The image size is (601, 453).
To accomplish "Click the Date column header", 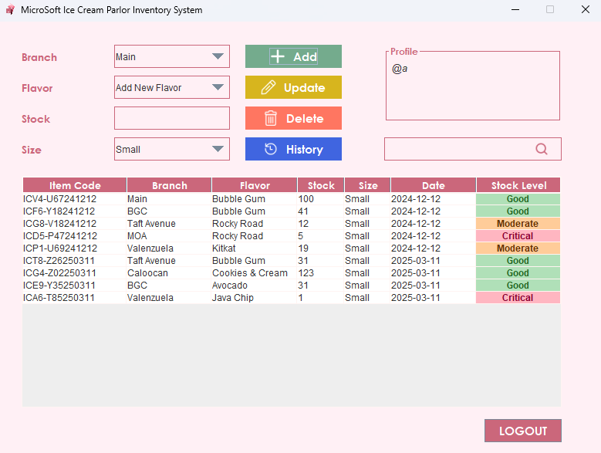I will pos(433,185).
